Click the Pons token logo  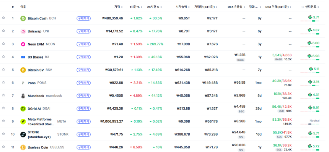pos(23,83)
